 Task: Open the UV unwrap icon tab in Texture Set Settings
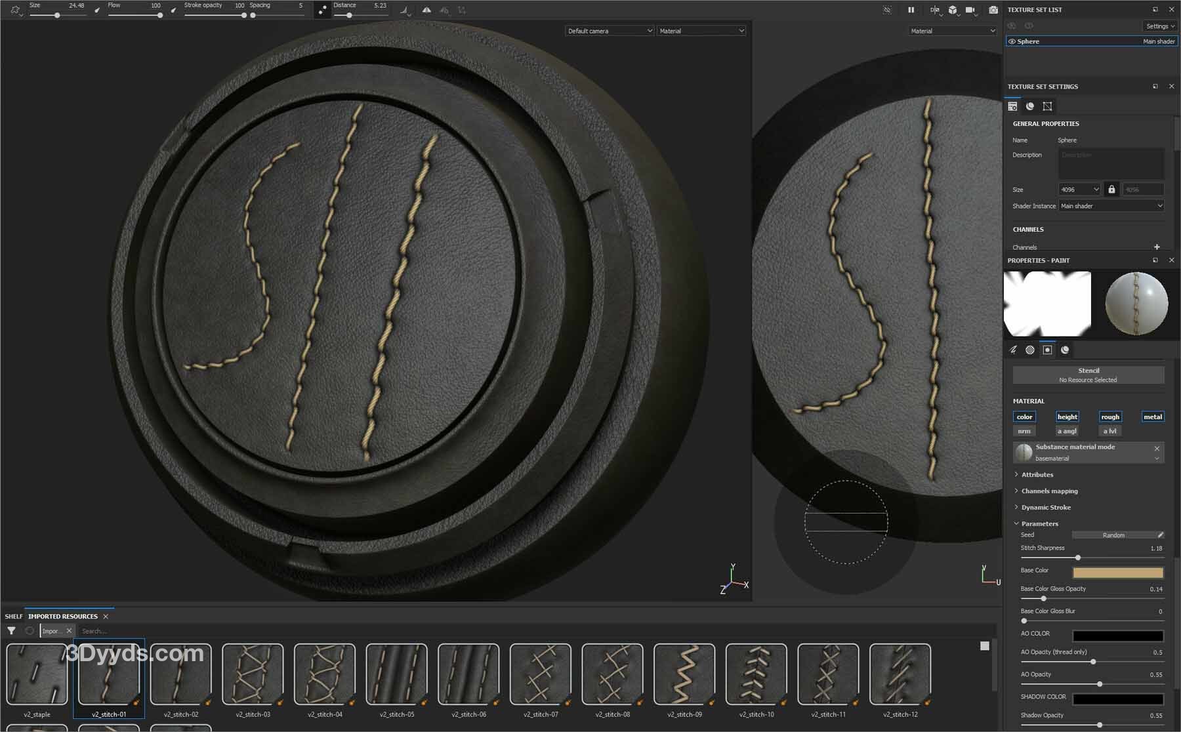tap(1047, 106)
